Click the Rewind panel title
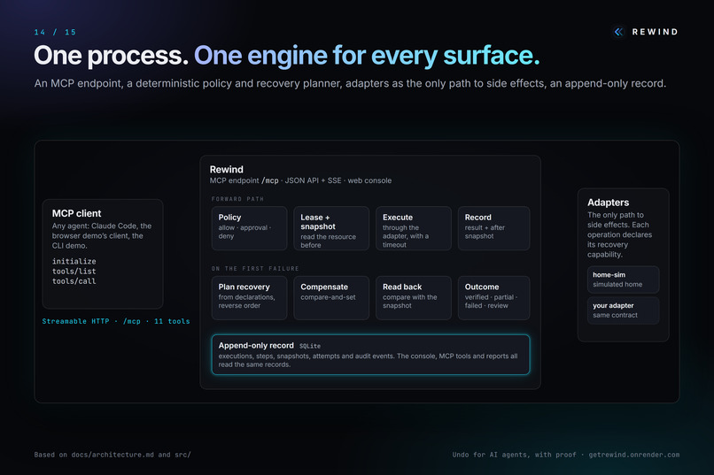 (226, 170)
